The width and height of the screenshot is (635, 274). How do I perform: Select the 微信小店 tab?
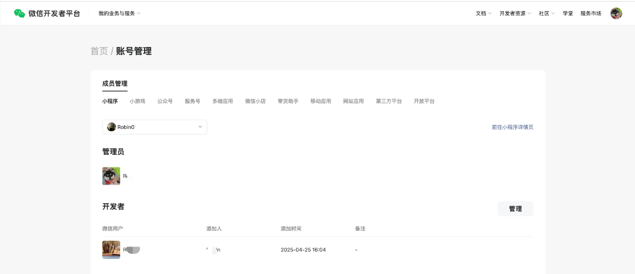click(x=255, y=101)
